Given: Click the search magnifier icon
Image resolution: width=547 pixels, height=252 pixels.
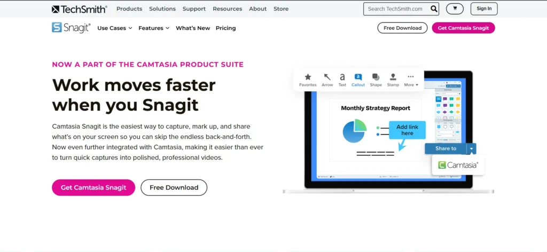Looking at the screenshot, I should (x=434, y=9).
